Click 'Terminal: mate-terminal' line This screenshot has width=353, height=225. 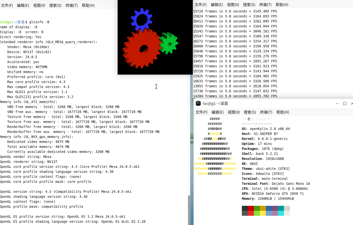click(x=265, y=179)
